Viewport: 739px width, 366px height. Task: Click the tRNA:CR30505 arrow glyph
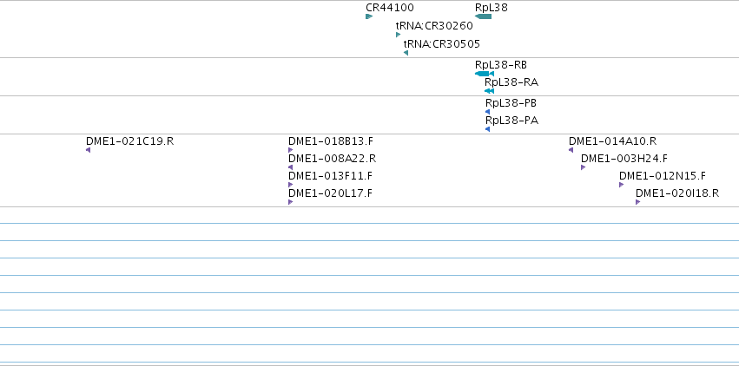(x=406, y=53)
